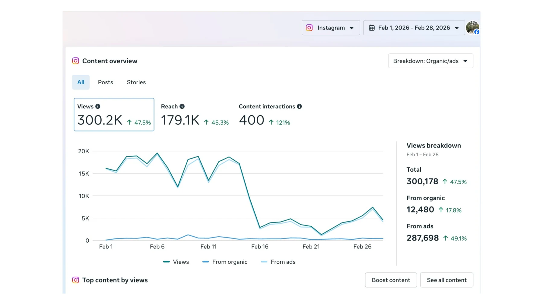This screenshot has height=305, width=543.
Task: Click the Instagram icon beside Top content by views
Action: 75,280
